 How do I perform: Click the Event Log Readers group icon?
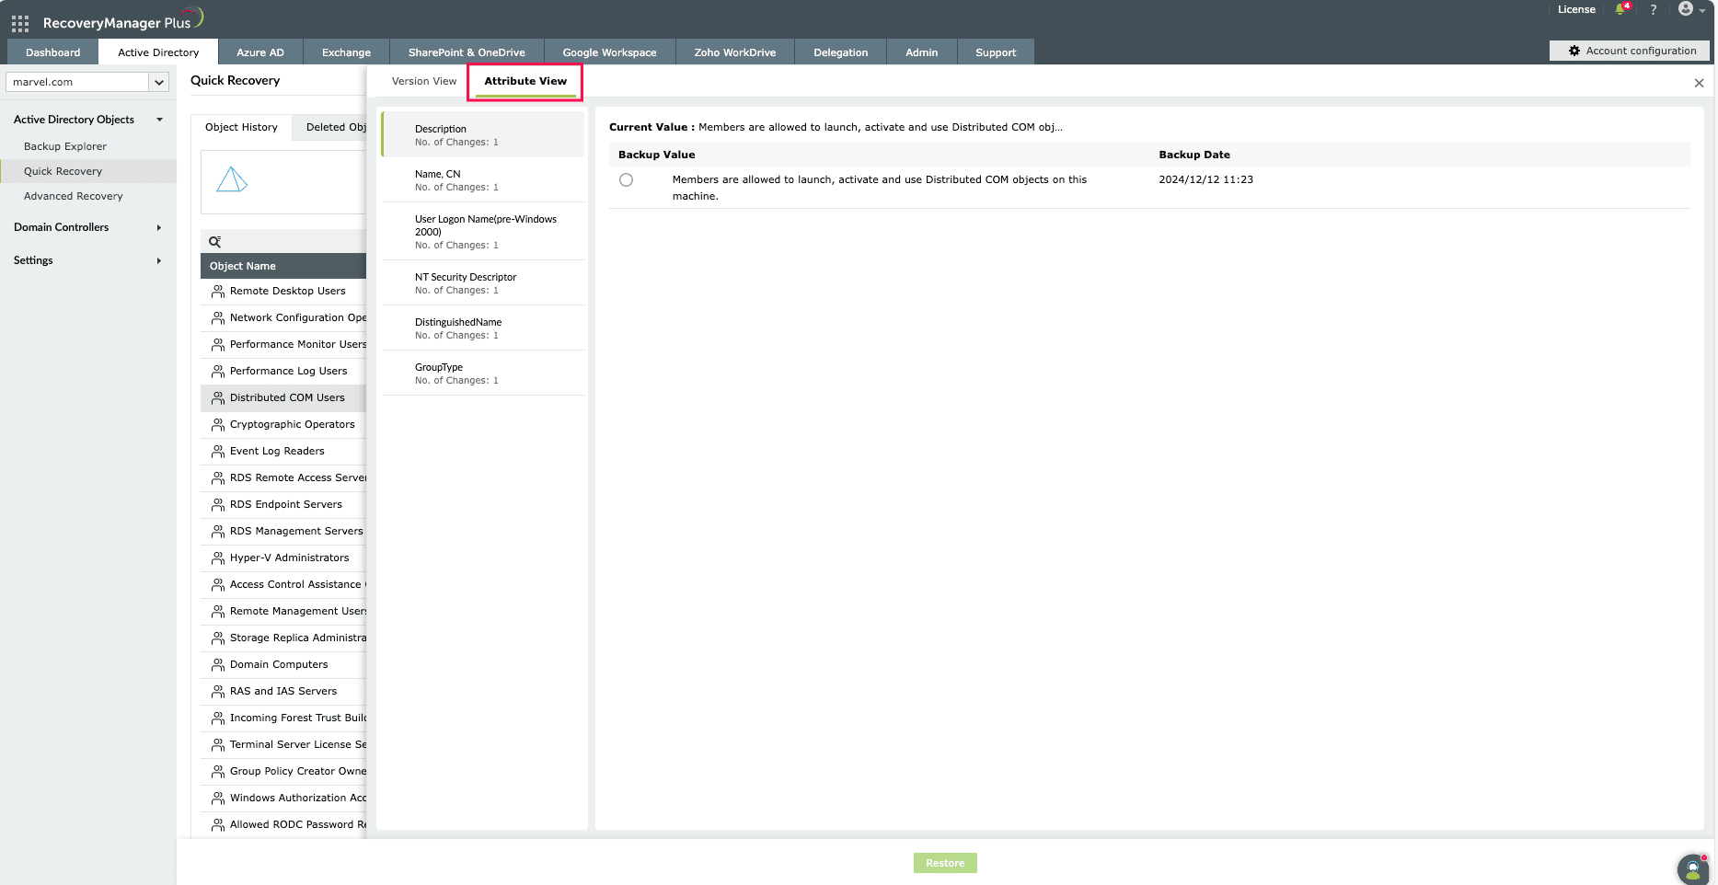(218, 452)
